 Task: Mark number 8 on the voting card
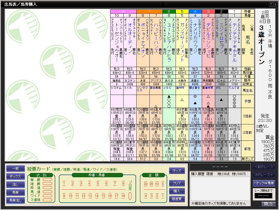123,184
